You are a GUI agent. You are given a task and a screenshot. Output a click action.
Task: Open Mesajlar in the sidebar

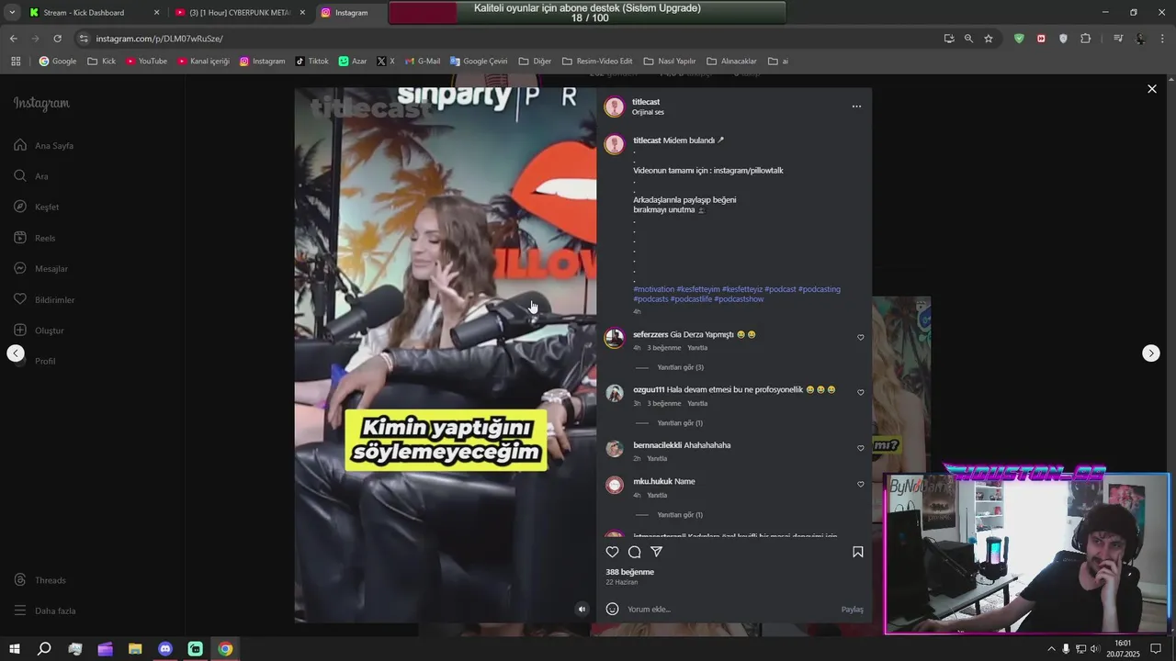point(41,269)
